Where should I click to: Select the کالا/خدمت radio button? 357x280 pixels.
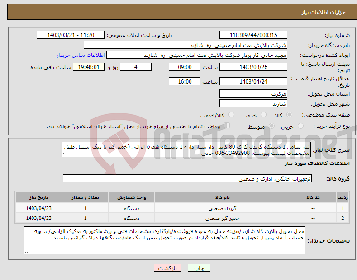[x=231, y=115]
